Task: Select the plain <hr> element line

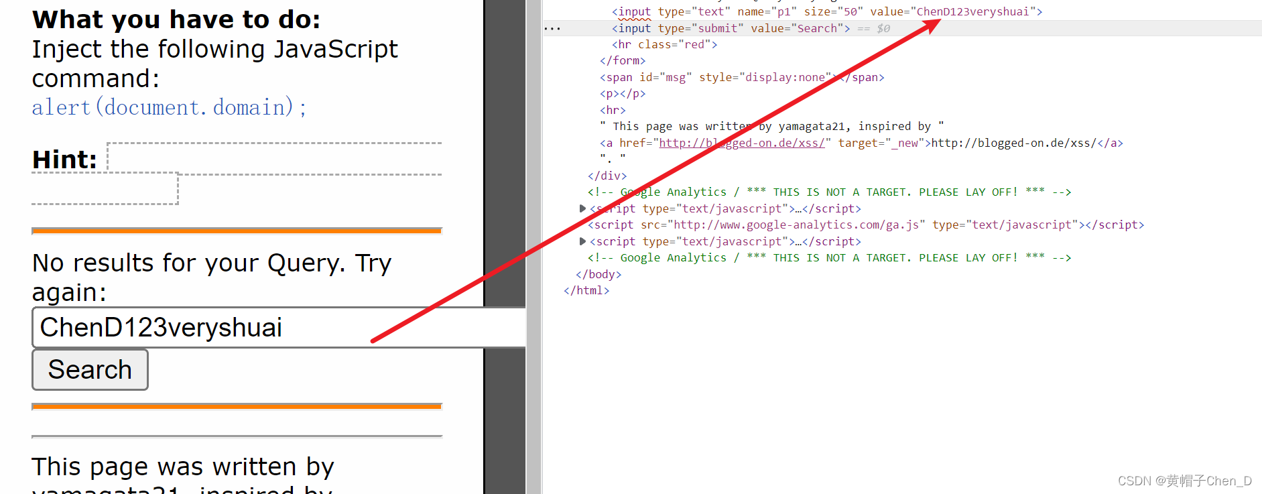Action: coord(613,110)
